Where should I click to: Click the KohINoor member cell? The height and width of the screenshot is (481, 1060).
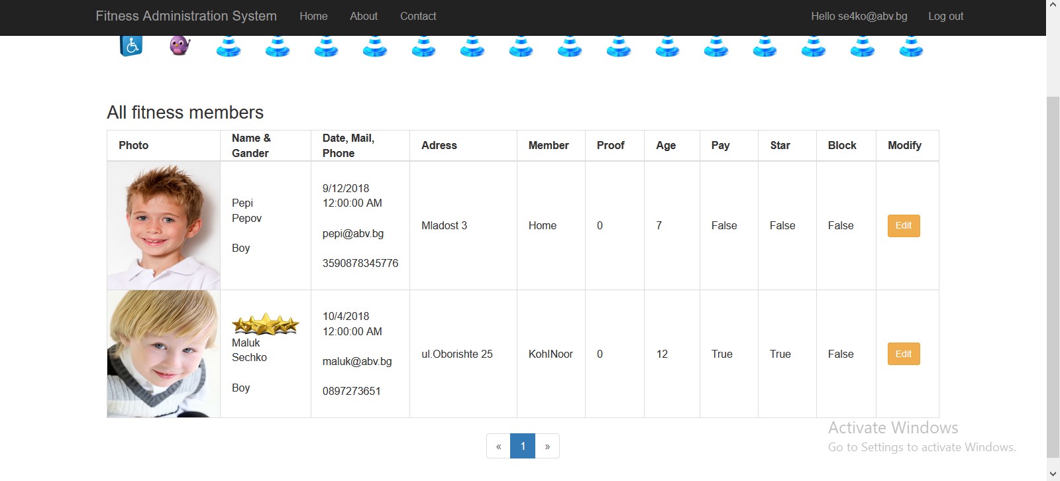coord(551,354)
